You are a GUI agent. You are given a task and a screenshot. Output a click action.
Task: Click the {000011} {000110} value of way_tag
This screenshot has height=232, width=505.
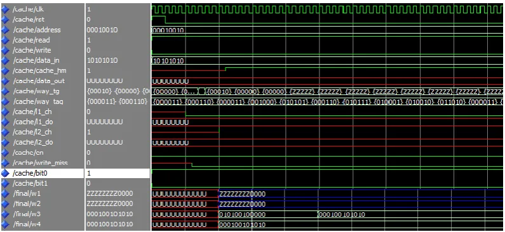pyautogui.click(x=118, y=101)
